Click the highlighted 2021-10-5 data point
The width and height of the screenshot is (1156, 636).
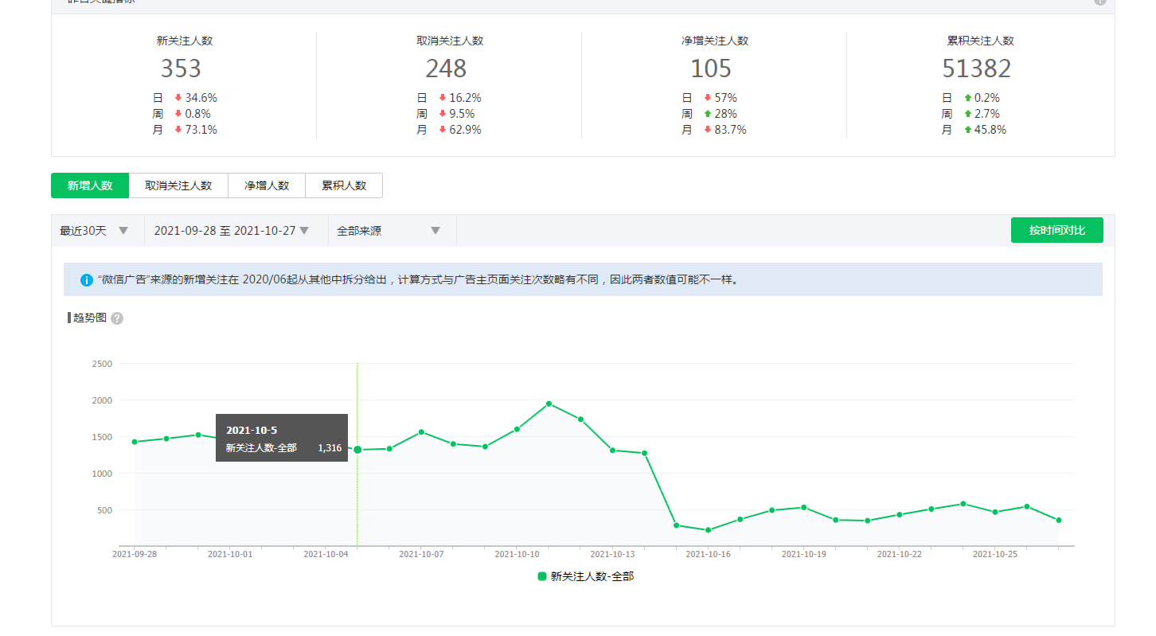357,450
